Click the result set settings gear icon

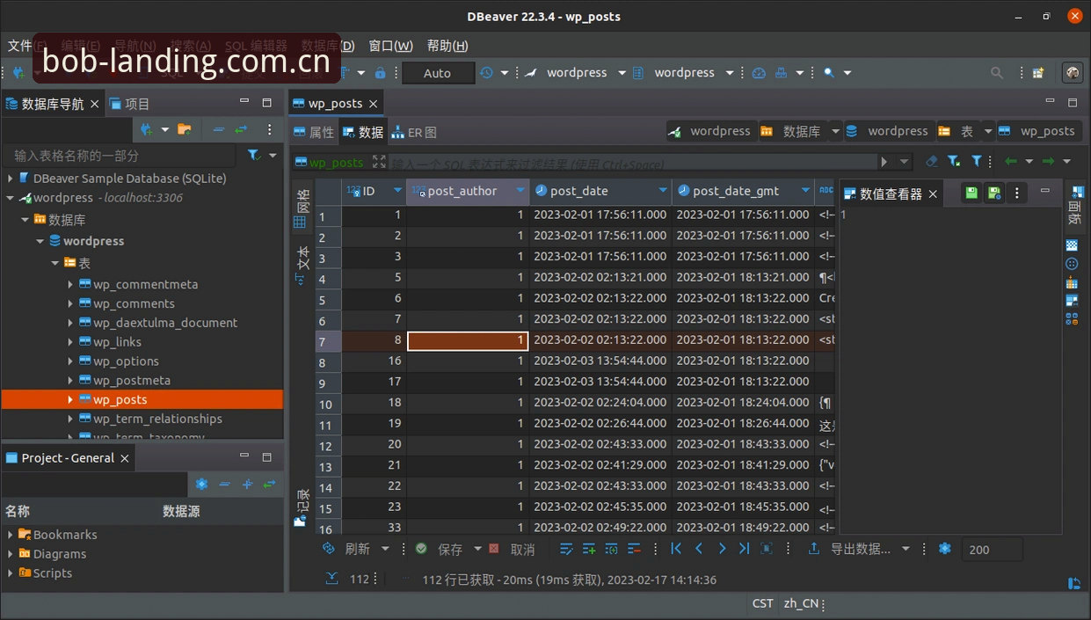click(x=945, y=549)
